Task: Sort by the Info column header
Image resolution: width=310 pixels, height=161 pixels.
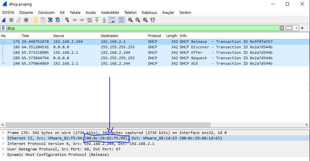Action: (244, 36)
